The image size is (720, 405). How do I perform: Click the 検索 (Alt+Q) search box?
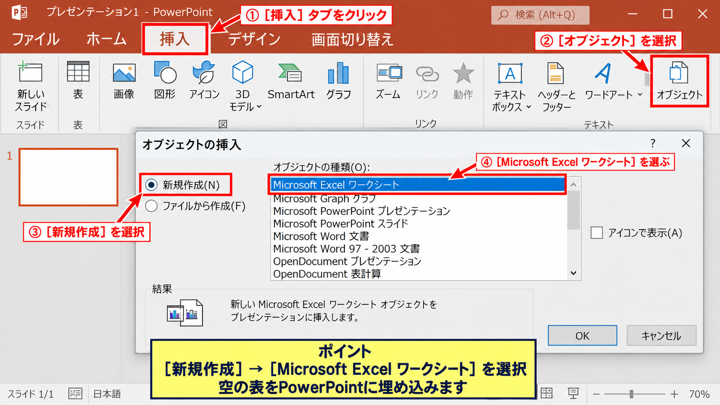(540, 15)
